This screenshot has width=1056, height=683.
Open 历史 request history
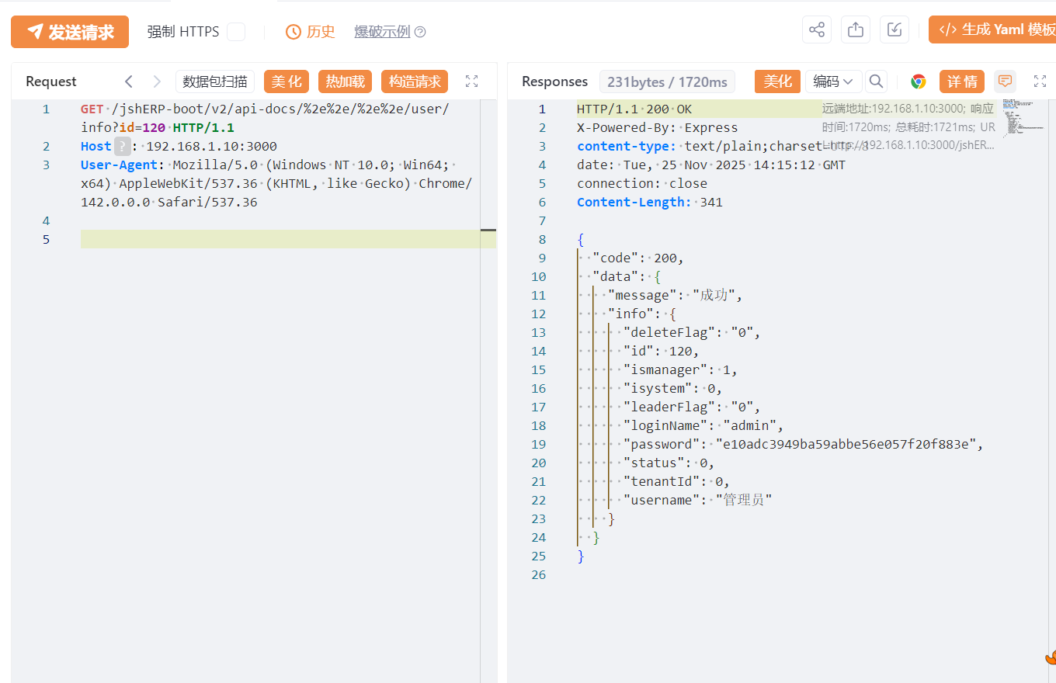pos(311,32)
